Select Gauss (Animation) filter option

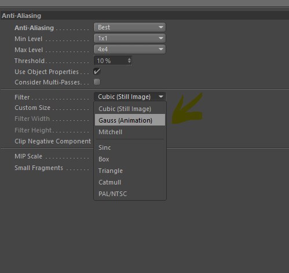pyautogui.click(x=130, y=120)
